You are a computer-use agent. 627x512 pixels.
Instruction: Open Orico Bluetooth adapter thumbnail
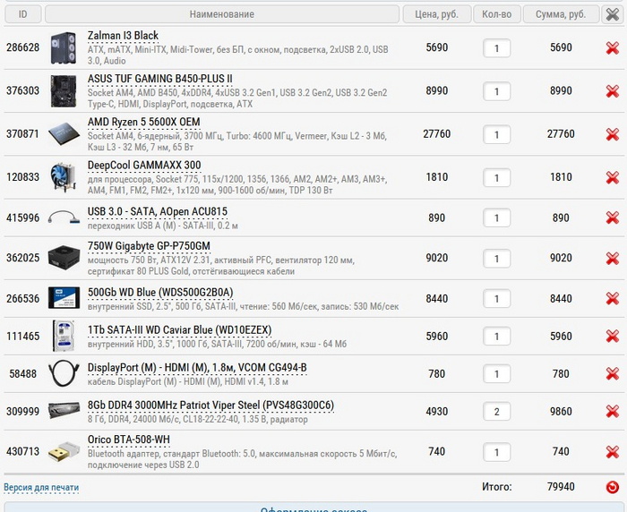64,452
